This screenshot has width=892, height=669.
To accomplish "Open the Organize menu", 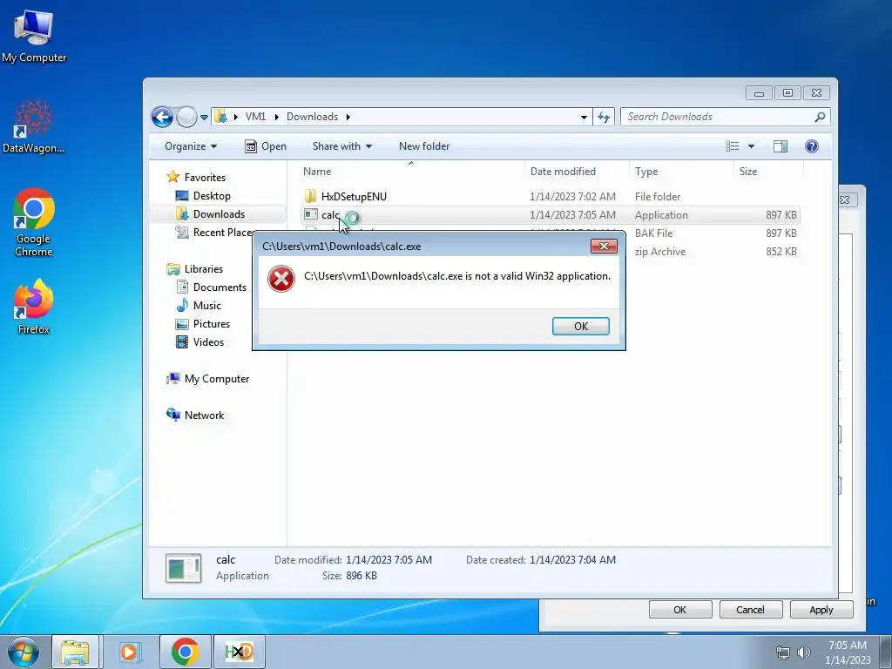I will click(x=191, y=146).
